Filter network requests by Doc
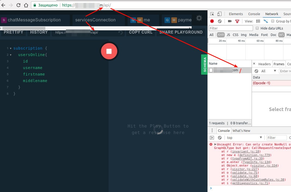 273,35
